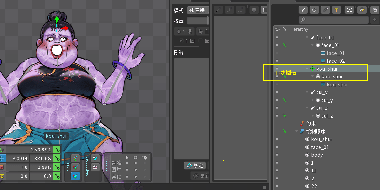The width and height of the screenshot is (380, 190).
Task: Select kou_shui bone in the hierarchy
Action: (326, 69)
